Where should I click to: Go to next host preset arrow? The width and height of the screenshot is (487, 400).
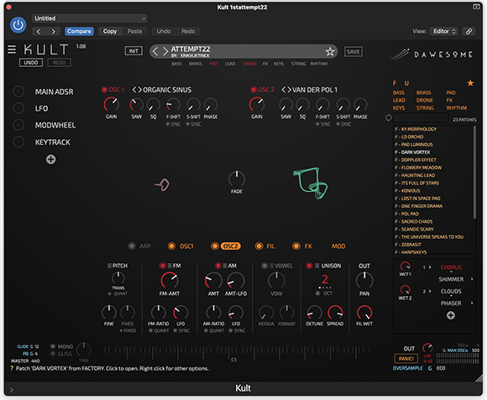(x=54, y=31)
